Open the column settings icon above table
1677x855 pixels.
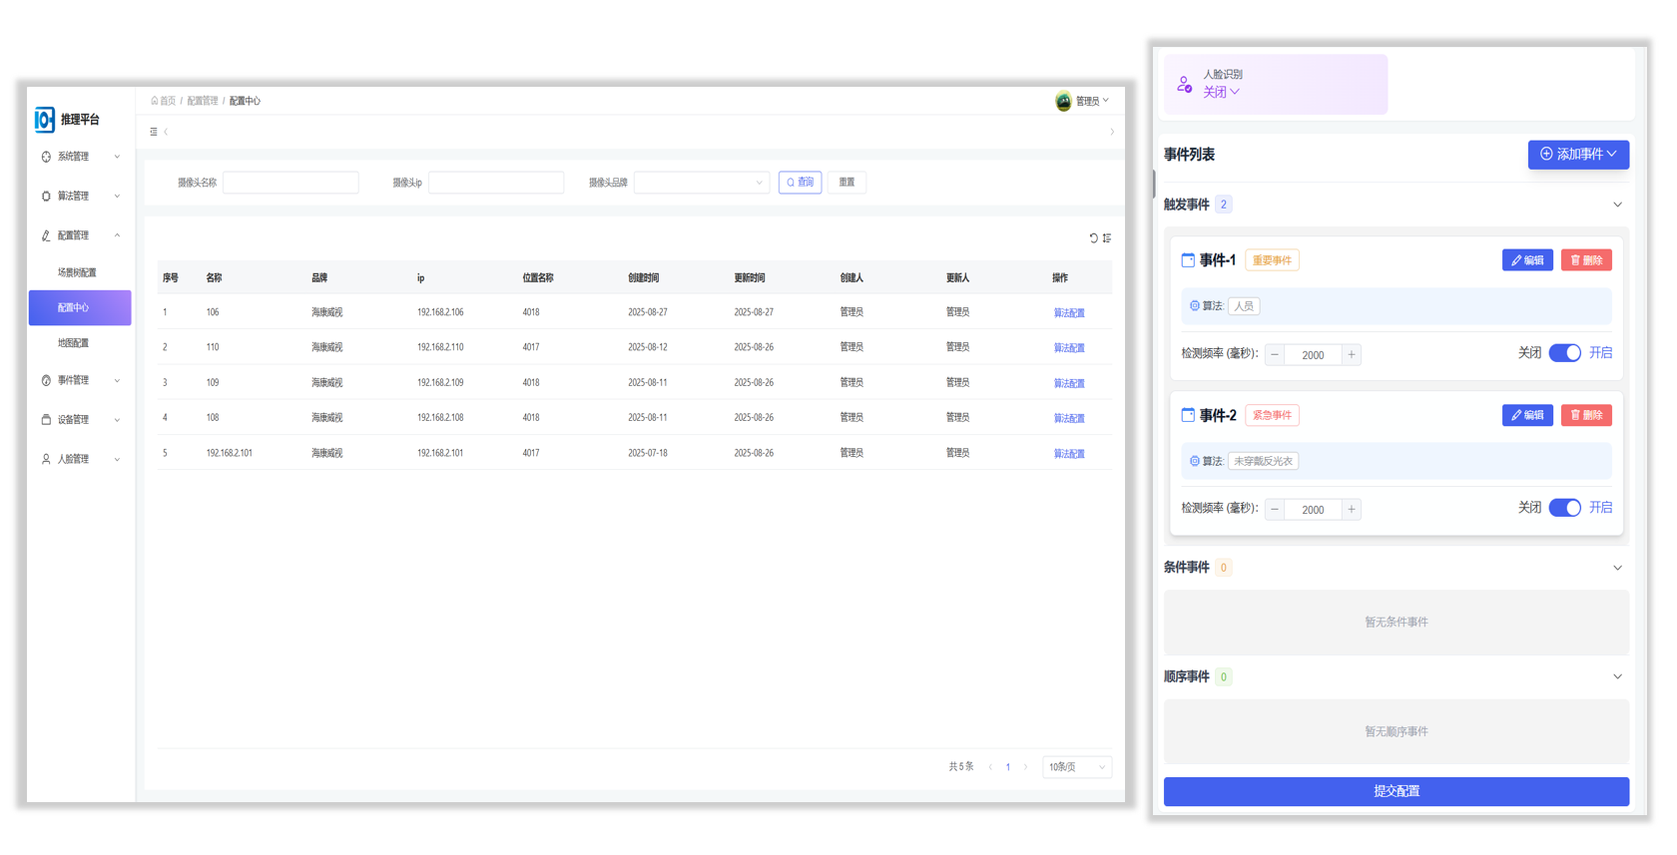pos(1107,238)
